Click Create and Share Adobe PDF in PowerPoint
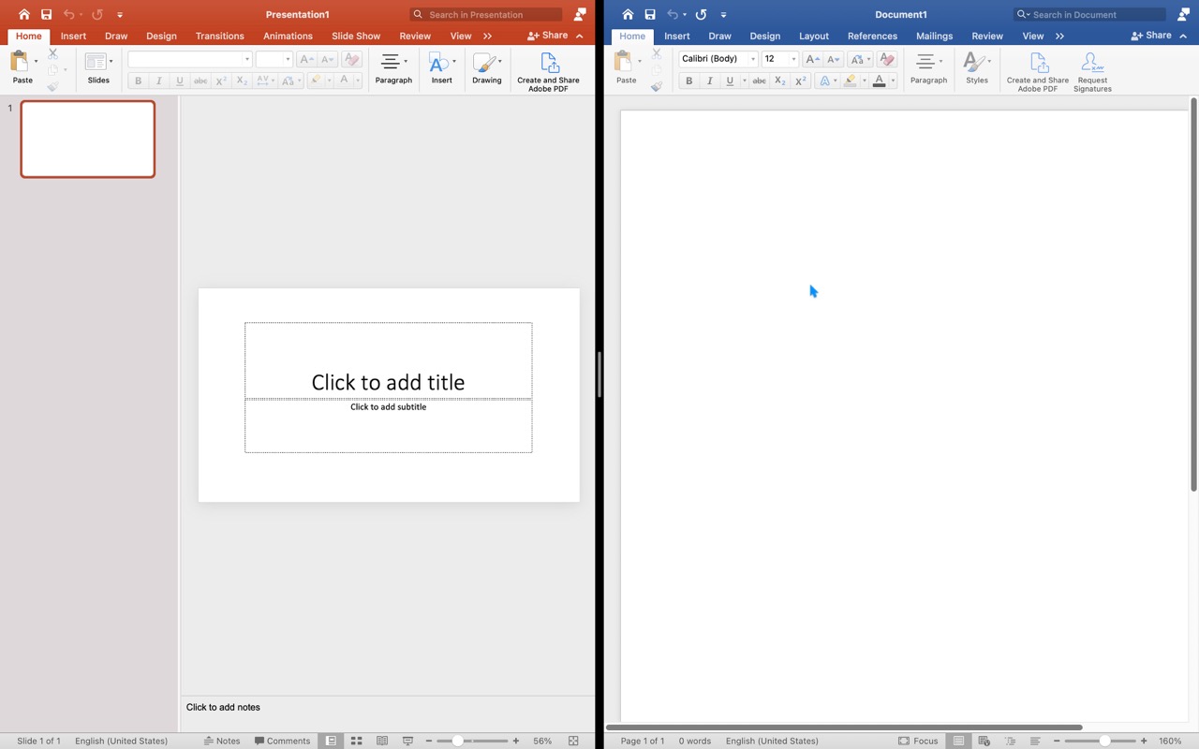1199x749 pixels. click(x=548, y=69)
